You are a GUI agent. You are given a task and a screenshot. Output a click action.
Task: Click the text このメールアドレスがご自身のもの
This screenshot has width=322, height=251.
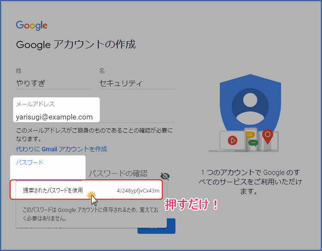pyautogui.click(x=94, y=134)
